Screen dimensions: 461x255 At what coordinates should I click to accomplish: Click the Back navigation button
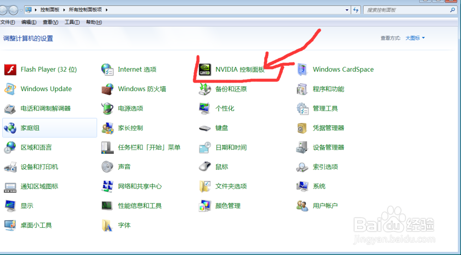tap(3, 10)
